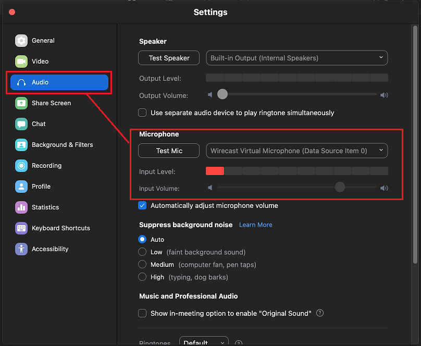Open the Speaker output device dropdown

click(x=296, y=58)
